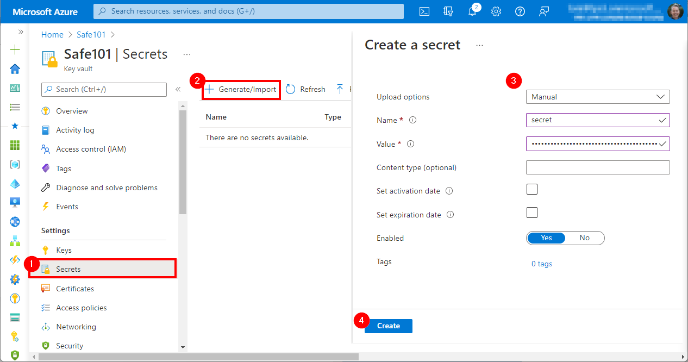Open Dashboard icon in sidebar
Image resolution: width=688 pixels, height=362 pixels.
(x=15, y=88)
